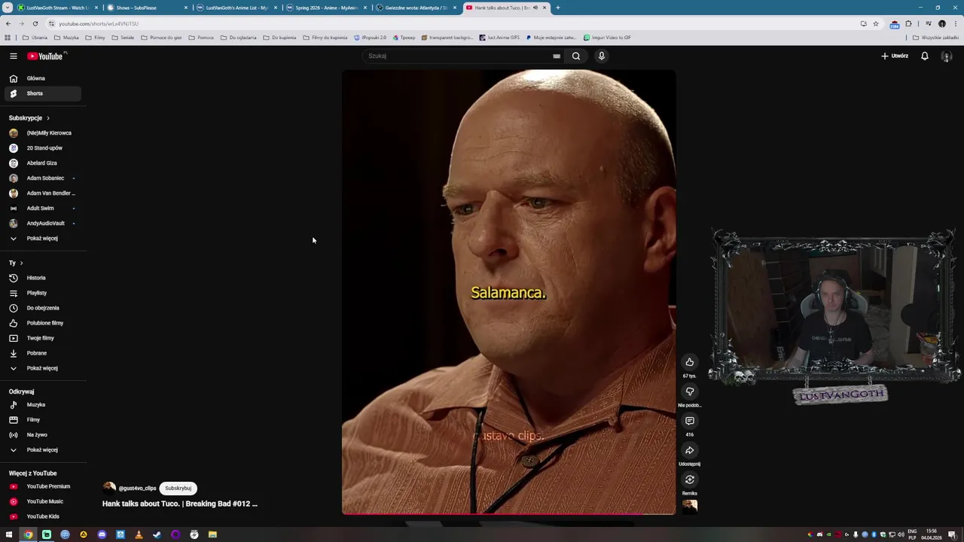Open VLC from the taskbar
The height and width of the screenshot is (542, 964).
(x=139, y=534)
